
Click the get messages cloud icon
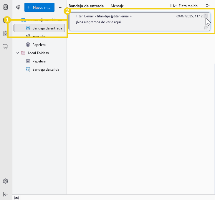tap(18, 7)
